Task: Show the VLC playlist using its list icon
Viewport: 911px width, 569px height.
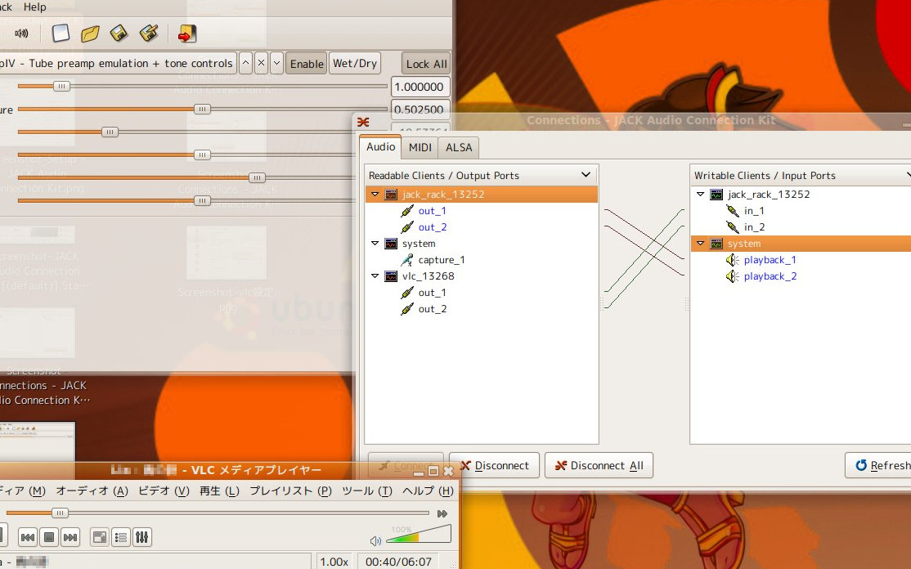Action: point(120,537)
